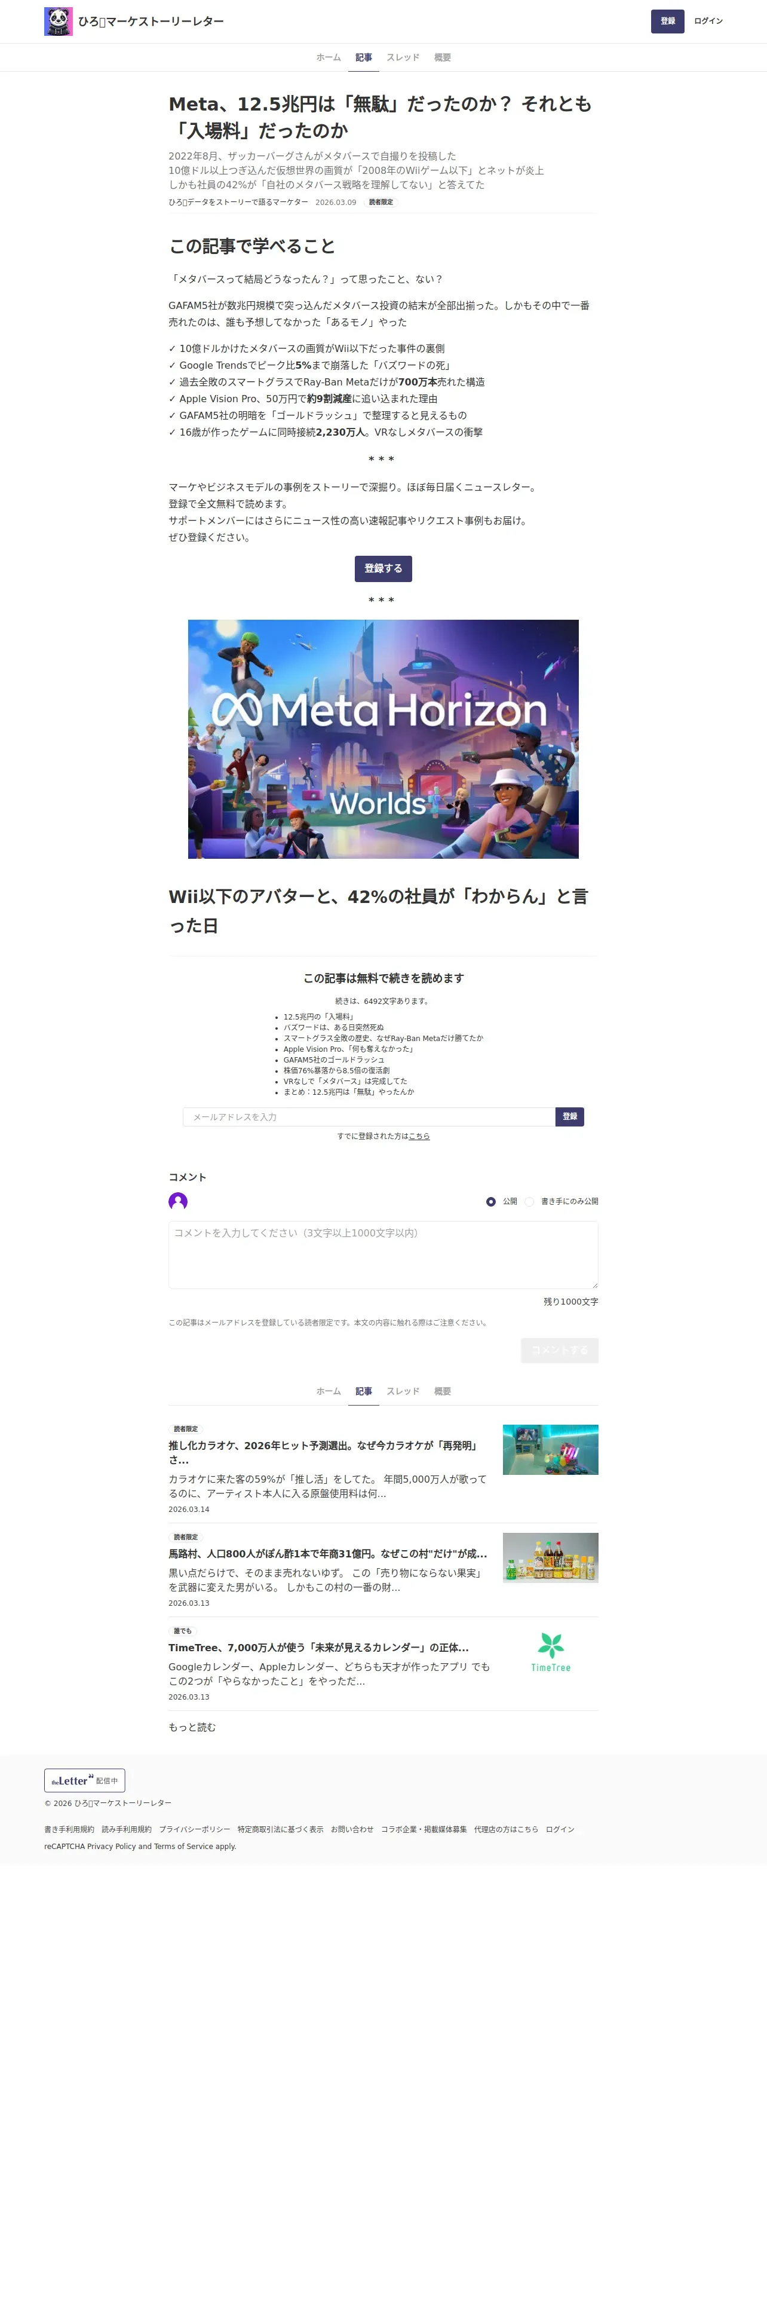Click the header ログイン link
The height and width of the screenshot is (2302, 767).
708,22
